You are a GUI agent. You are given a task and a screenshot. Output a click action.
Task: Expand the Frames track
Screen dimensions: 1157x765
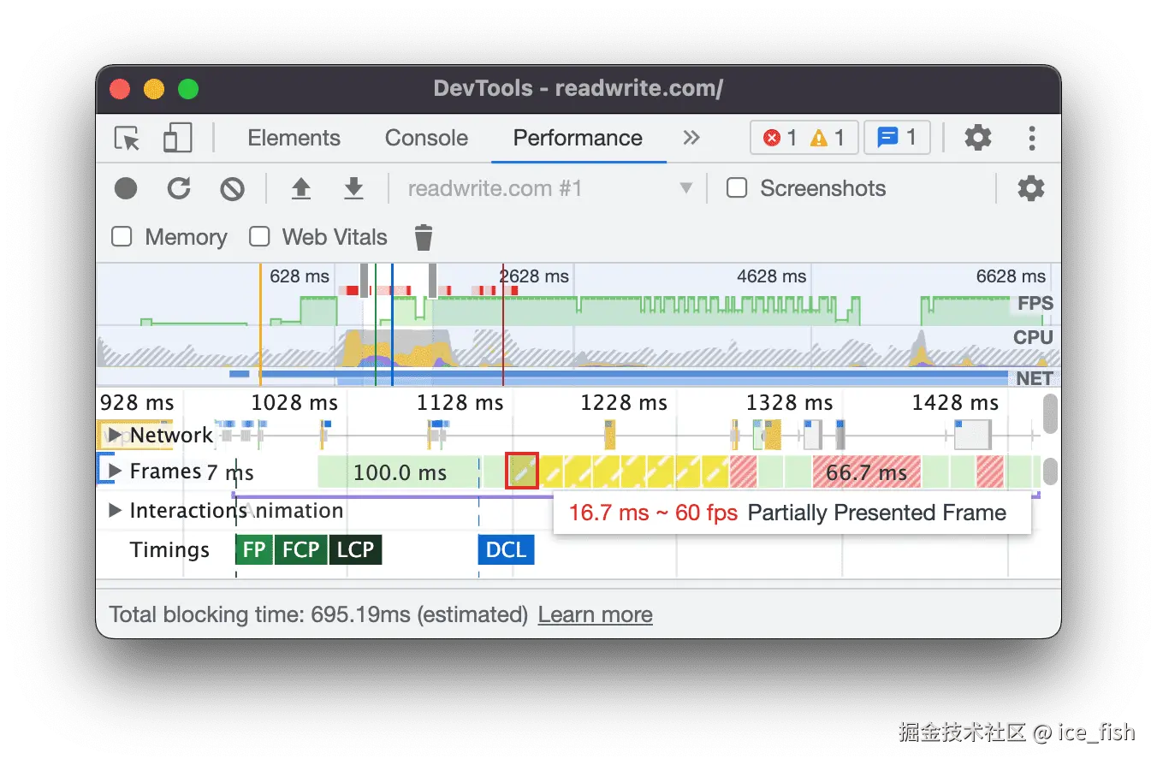[x=116, y=471]
